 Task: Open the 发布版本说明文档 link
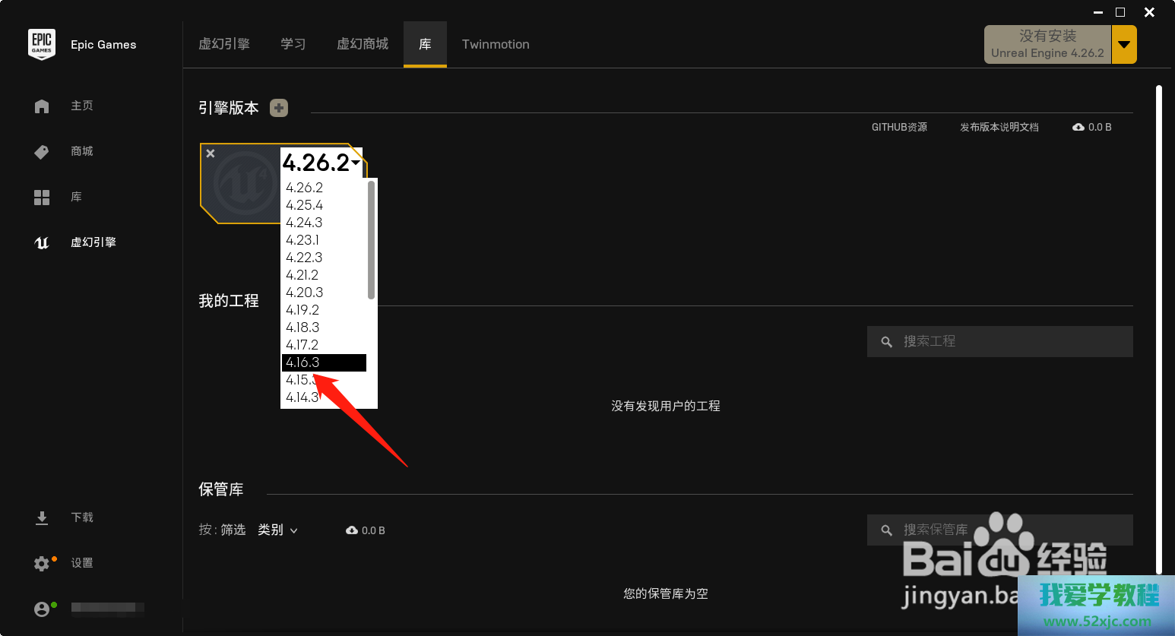pyautogui.click(x=999, y=128)
